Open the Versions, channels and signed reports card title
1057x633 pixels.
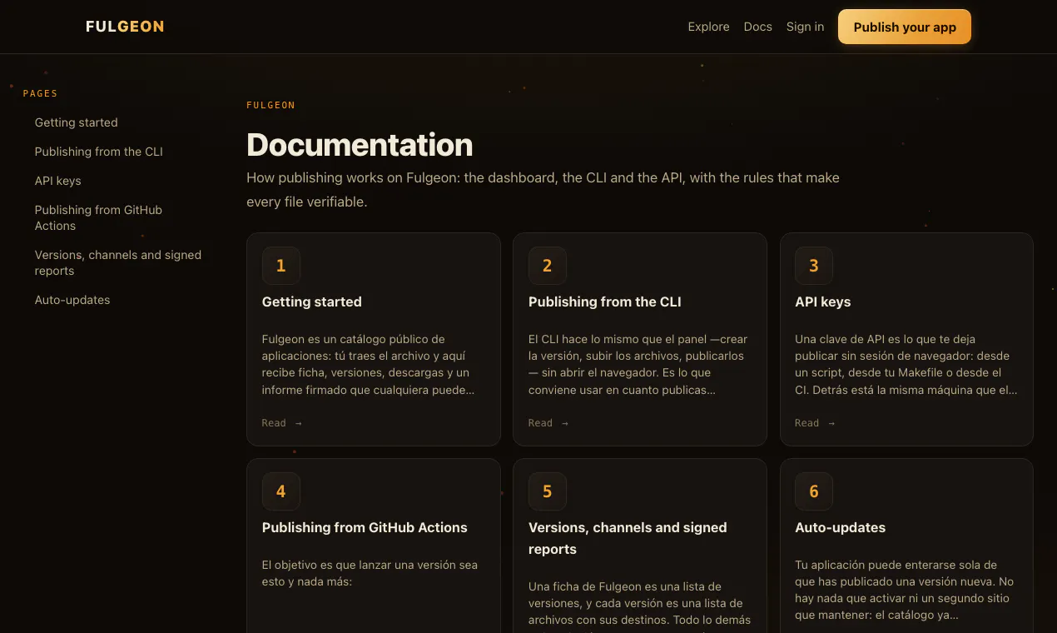(x=628, y=538)
